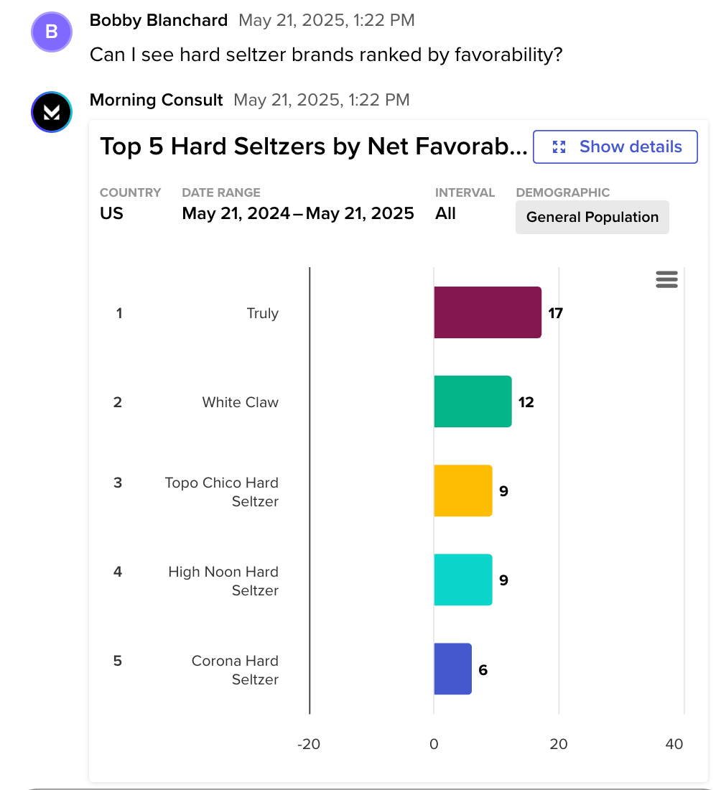
Task: Click the date range May 21, 2024–May 21, 2025
Action: click(298, 213)
